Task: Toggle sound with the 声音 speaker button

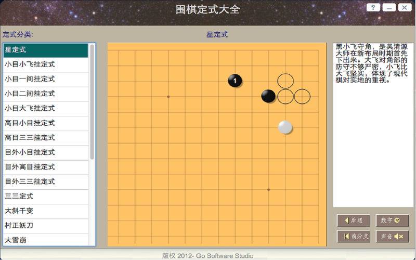Action: coord(393,236)
